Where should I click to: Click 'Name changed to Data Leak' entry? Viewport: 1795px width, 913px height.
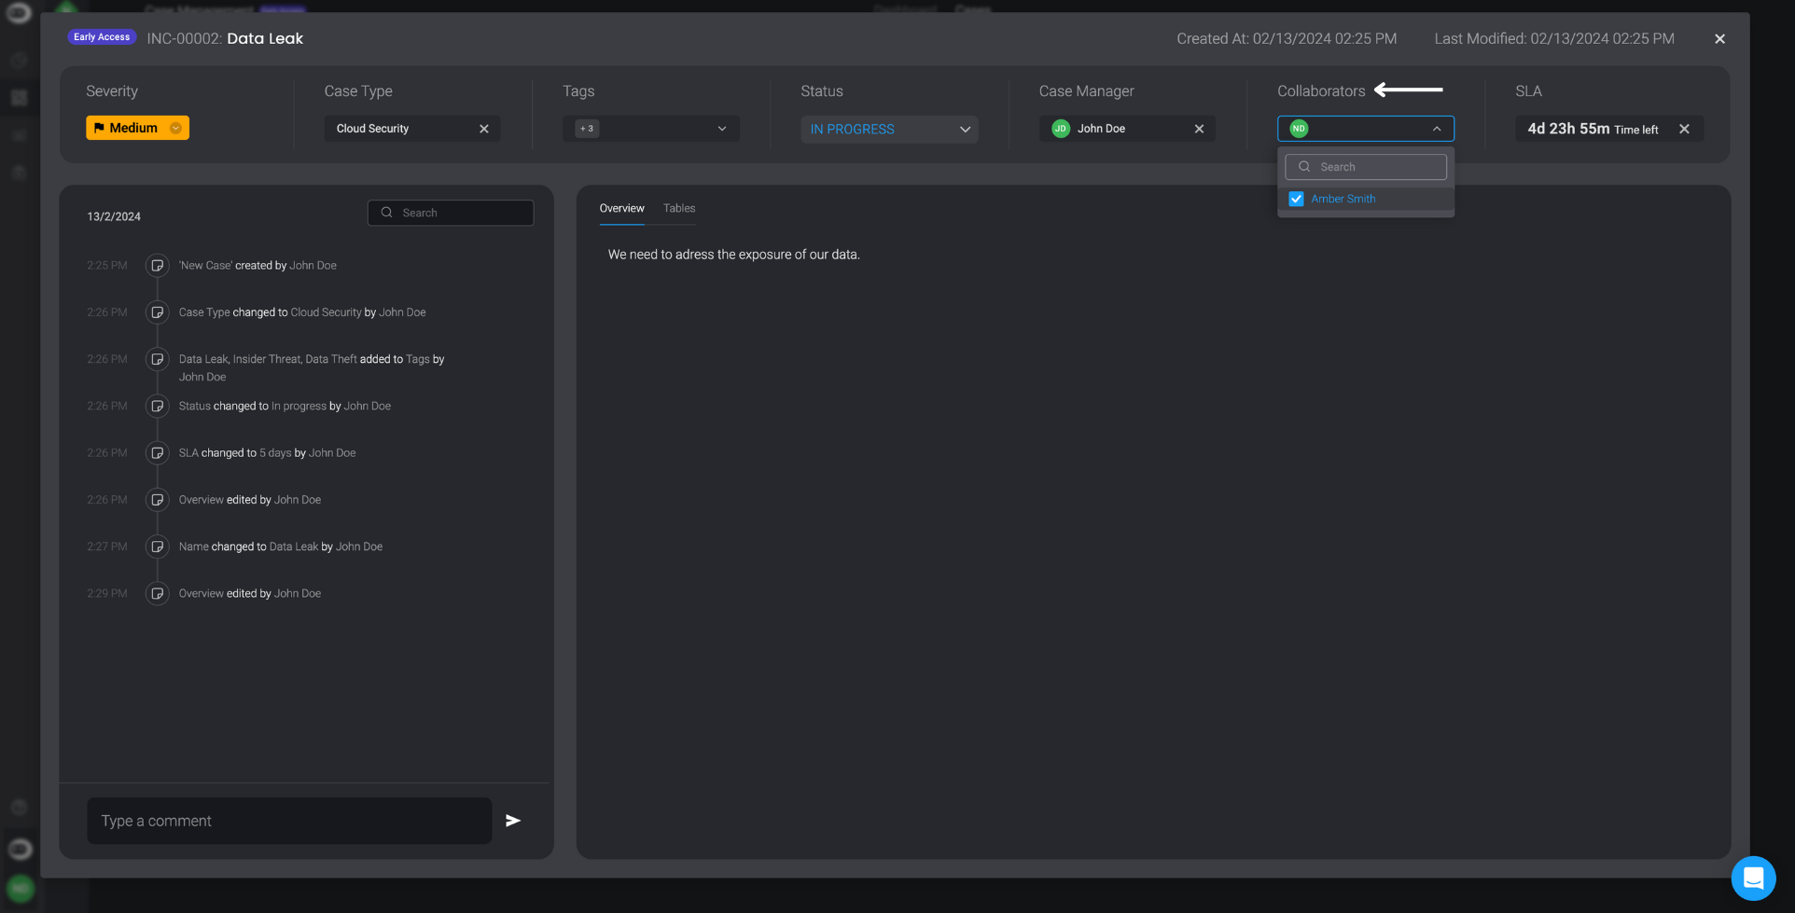(281, 546)
